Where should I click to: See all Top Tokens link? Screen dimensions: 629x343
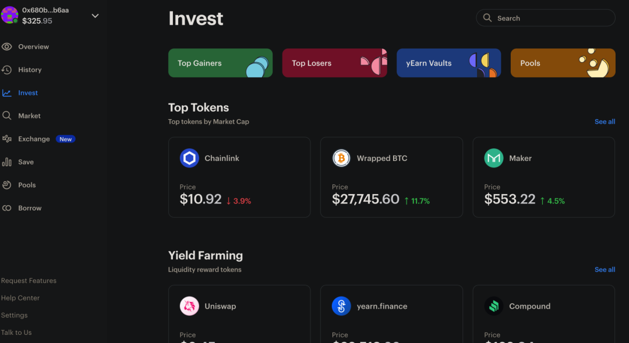(605, 122)
